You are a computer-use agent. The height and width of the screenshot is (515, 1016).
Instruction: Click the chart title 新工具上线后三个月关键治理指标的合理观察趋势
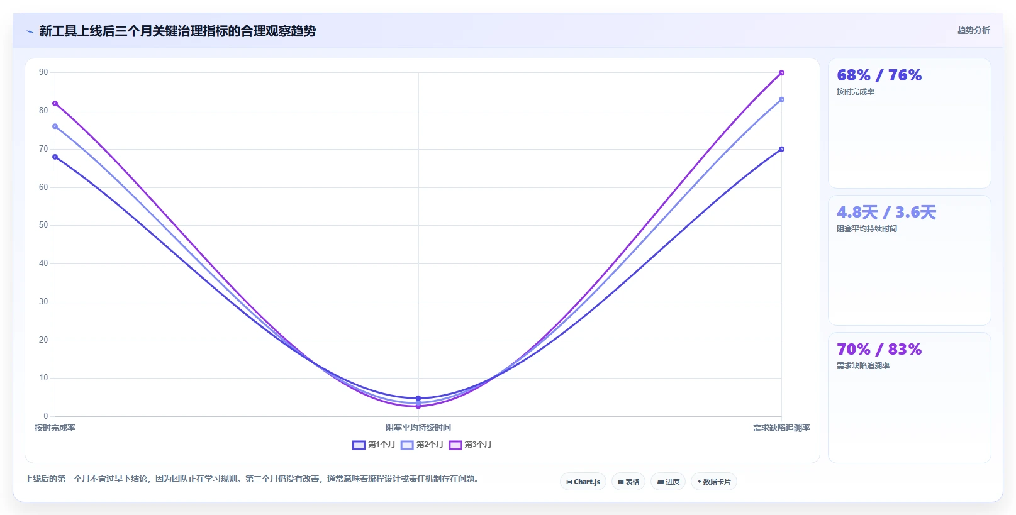(177, 31)
